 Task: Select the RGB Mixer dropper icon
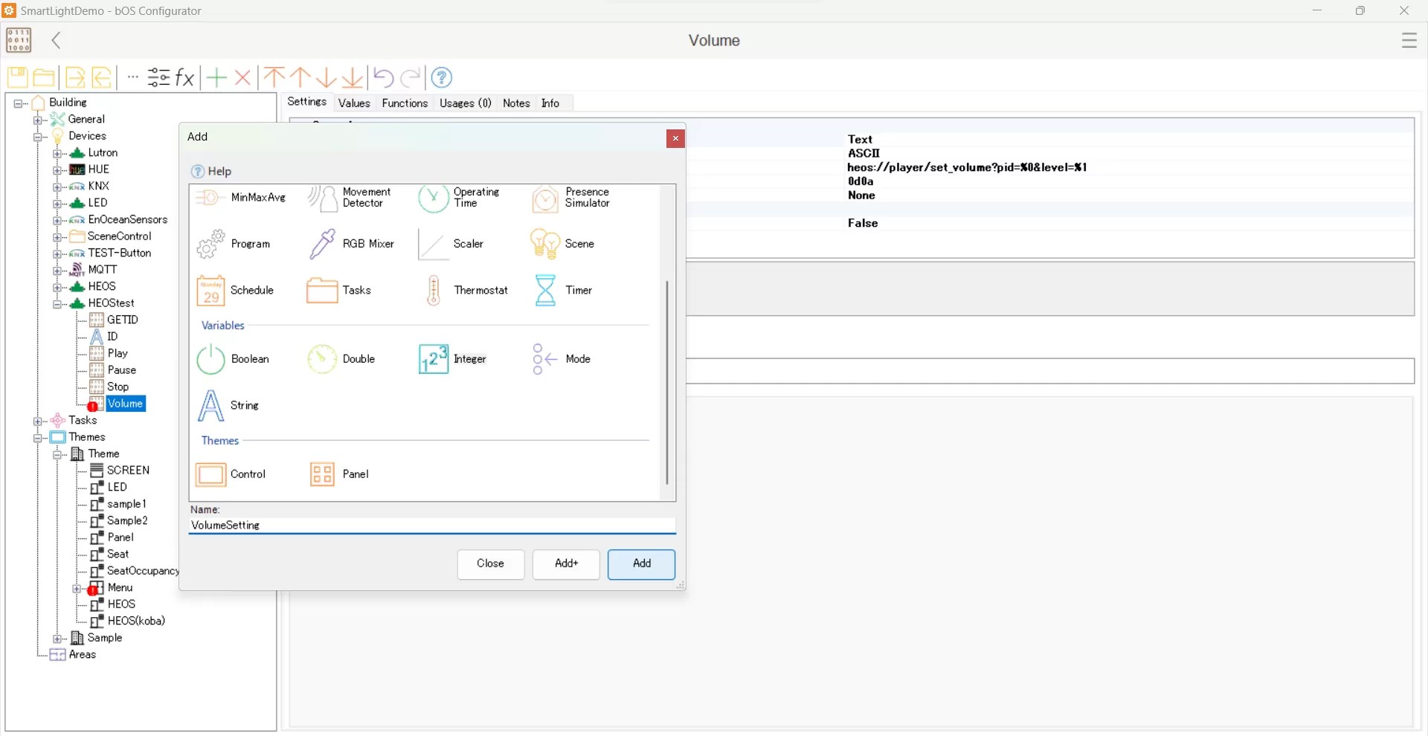(x=322, y=244)
